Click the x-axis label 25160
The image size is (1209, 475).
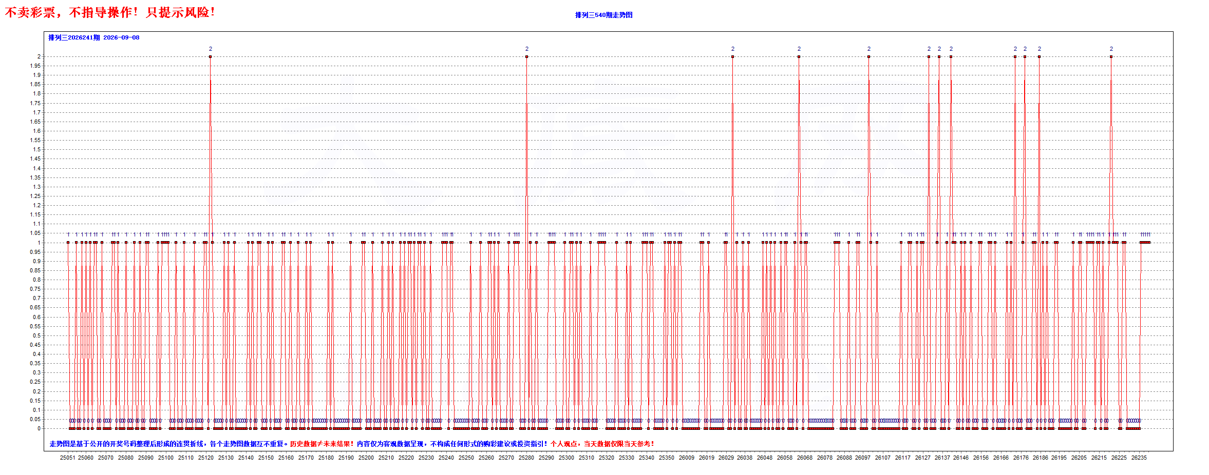coord(286,458)
